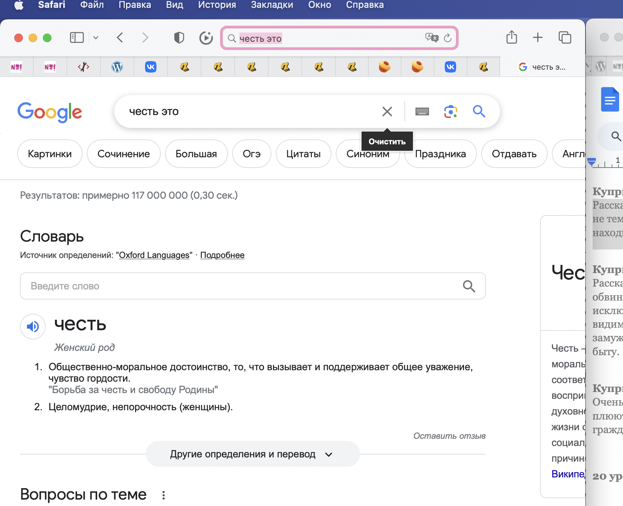Select the Огэ filter chip
Image resolution: width=623 pixels, height=506 pixels.
(x=251, y=154)
